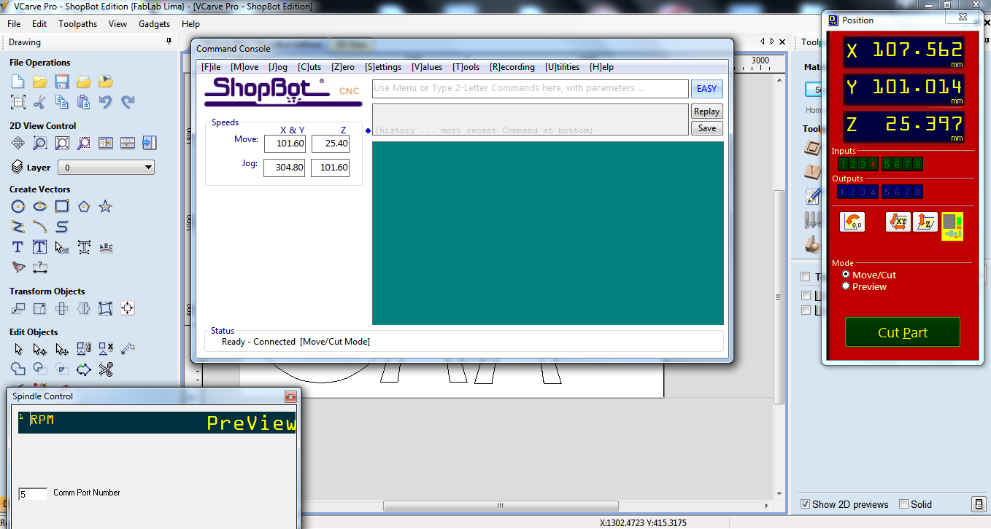Click the Y position readout
The height and width of the screenshot is (529, 991).
pos(903,90)
